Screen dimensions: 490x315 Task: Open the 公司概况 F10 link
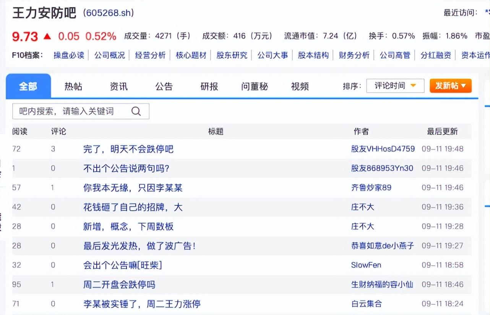click(110, 55)
